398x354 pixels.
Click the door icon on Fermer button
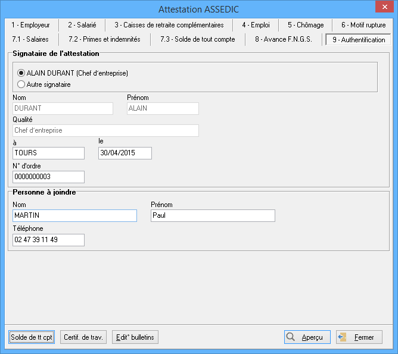pos(343,337)
